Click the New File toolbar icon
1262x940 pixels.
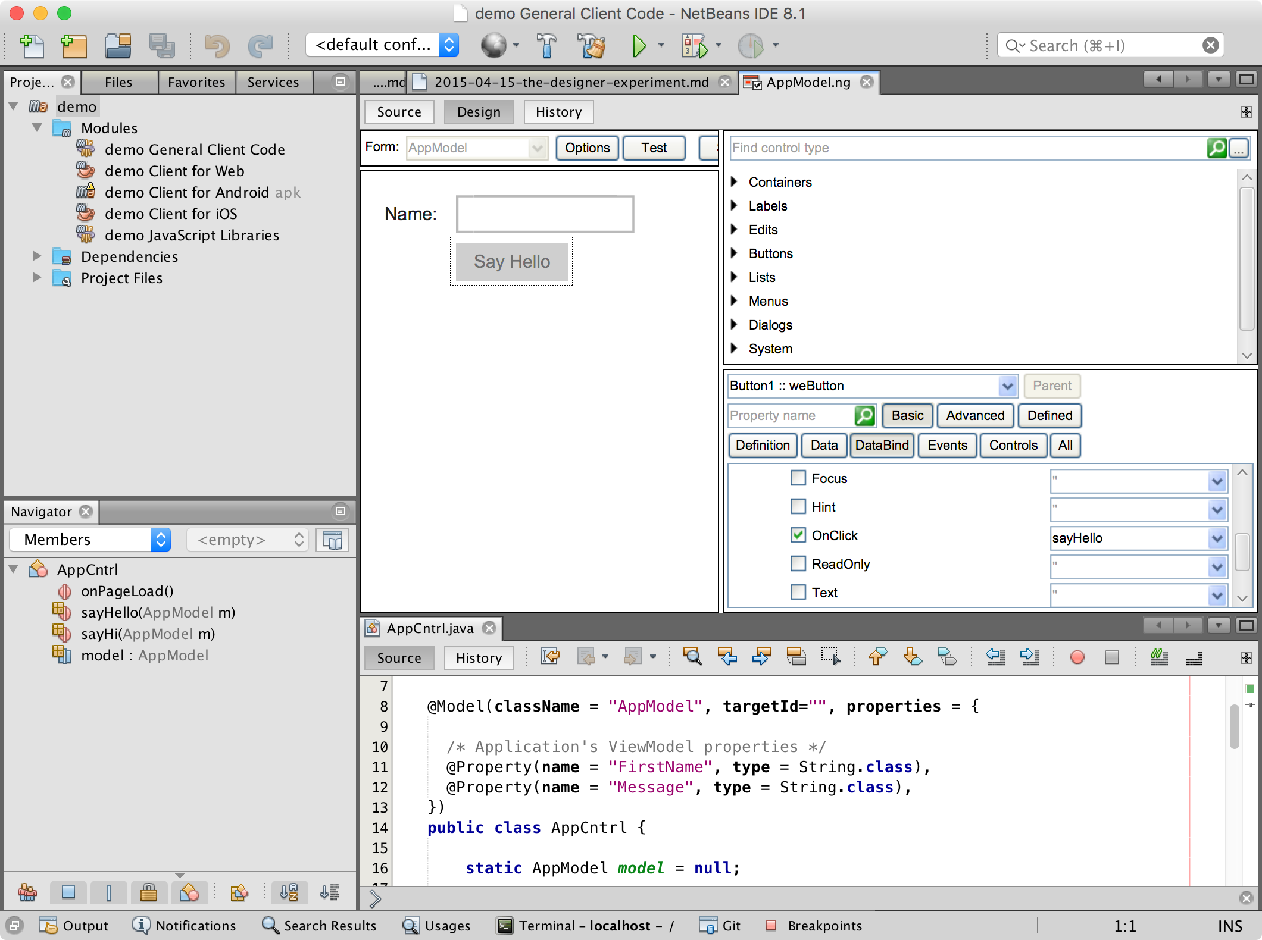click(x=32, y=46)
